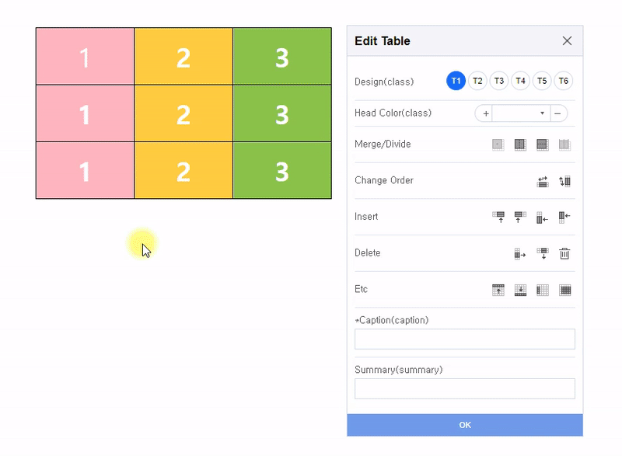This screenshot has width=622, height=456.
Task: Click the trash icon in Delete row
Action: click(564, 253)
